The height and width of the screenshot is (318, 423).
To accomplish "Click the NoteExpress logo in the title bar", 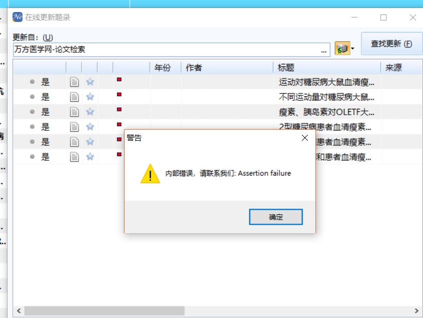I will point(18,17).
